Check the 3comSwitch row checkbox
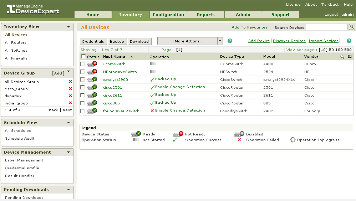 coord(82,64)
